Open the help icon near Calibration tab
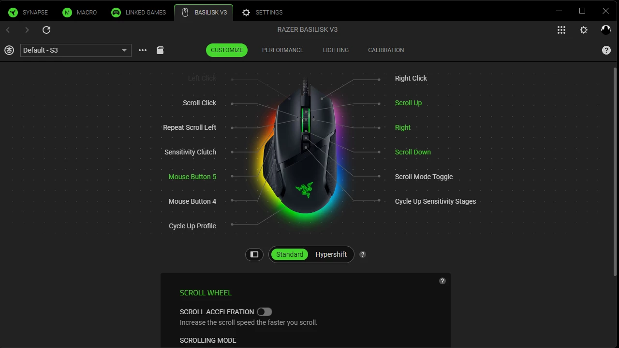 point(606,50)
